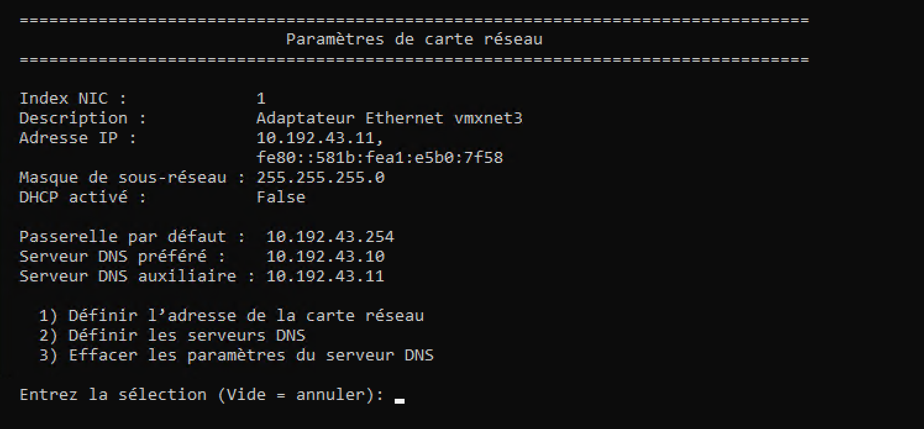
Task: Click option 3 "Effacer les paramètres du serveur DNS"
Action: pos(237,356)
